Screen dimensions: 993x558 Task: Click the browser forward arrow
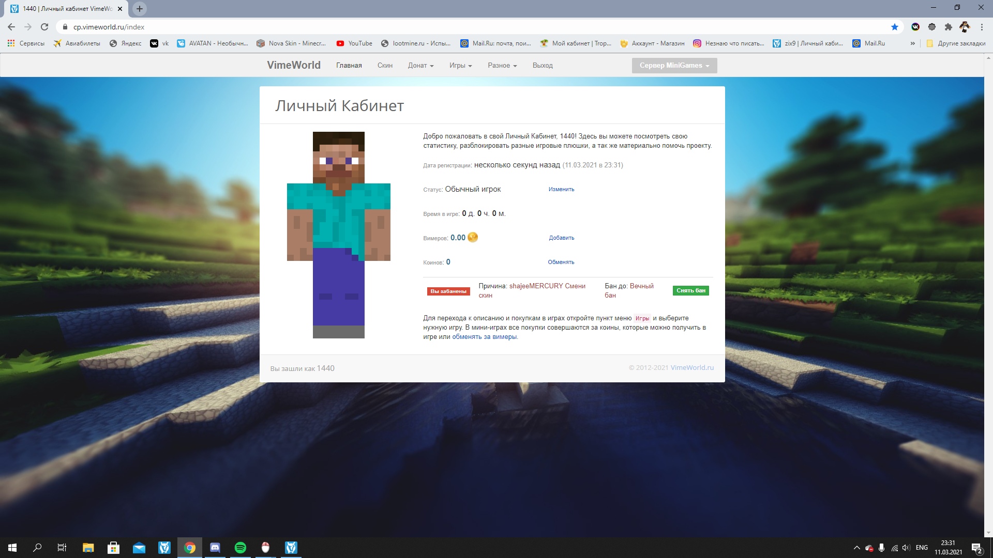(28, 27)
